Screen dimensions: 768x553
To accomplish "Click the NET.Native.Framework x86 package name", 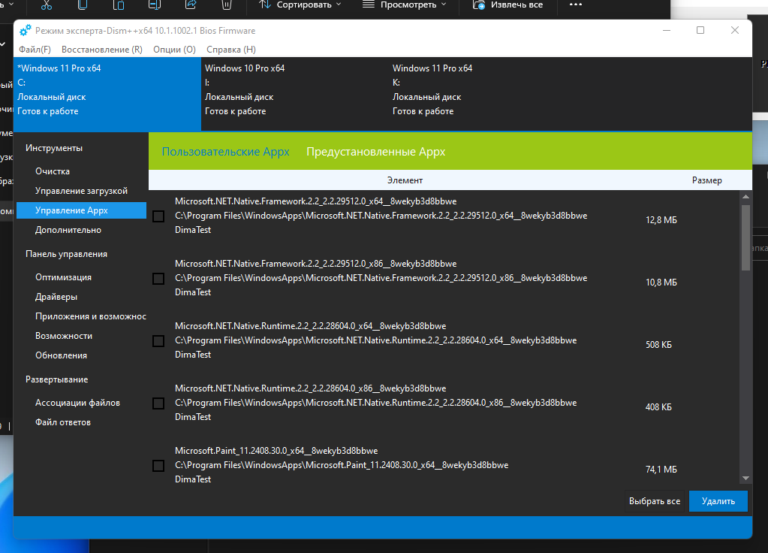I will pos(315,263).
